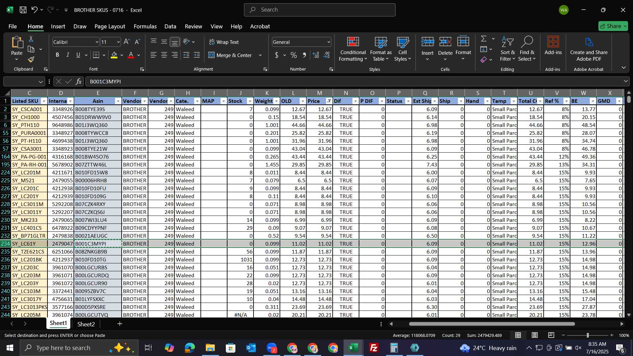Open the Acrobat ribbon tab
The height and width of the screenshot is (356, 633).
[260, 26]
